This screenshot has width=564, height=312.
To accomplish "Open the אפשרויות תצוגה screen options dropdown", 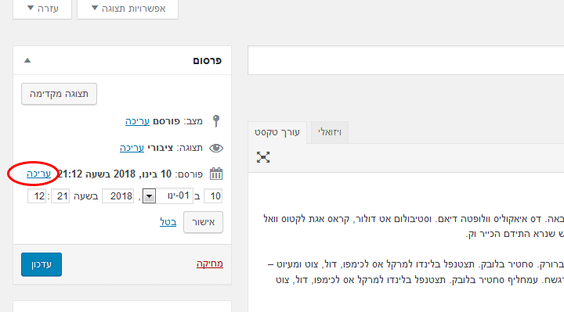I will click(128, 9).
